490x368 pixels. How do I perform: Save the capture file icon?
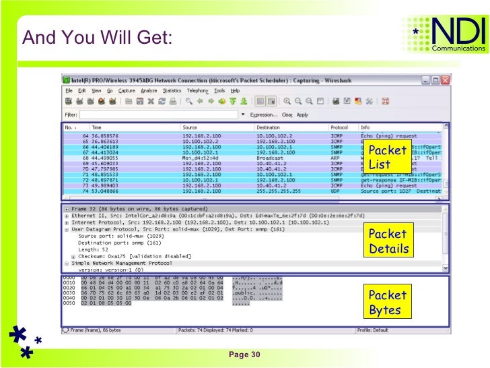click(140, 101)
